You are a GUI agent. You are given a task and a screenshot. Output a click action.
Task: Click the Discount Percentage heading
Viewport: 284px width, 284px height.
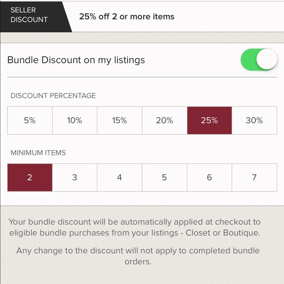[53, 96]
